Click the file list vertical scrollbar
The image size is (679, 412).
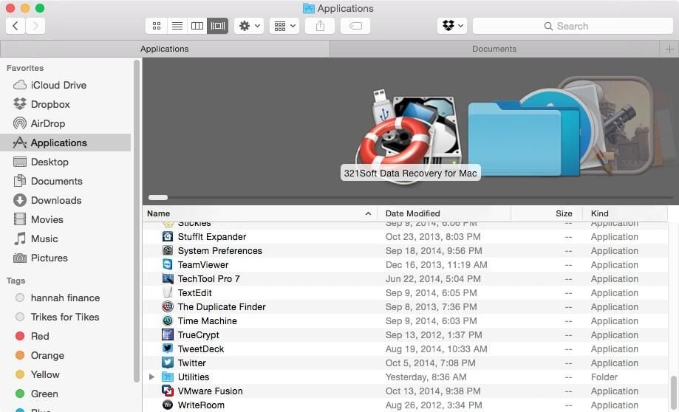673,394
